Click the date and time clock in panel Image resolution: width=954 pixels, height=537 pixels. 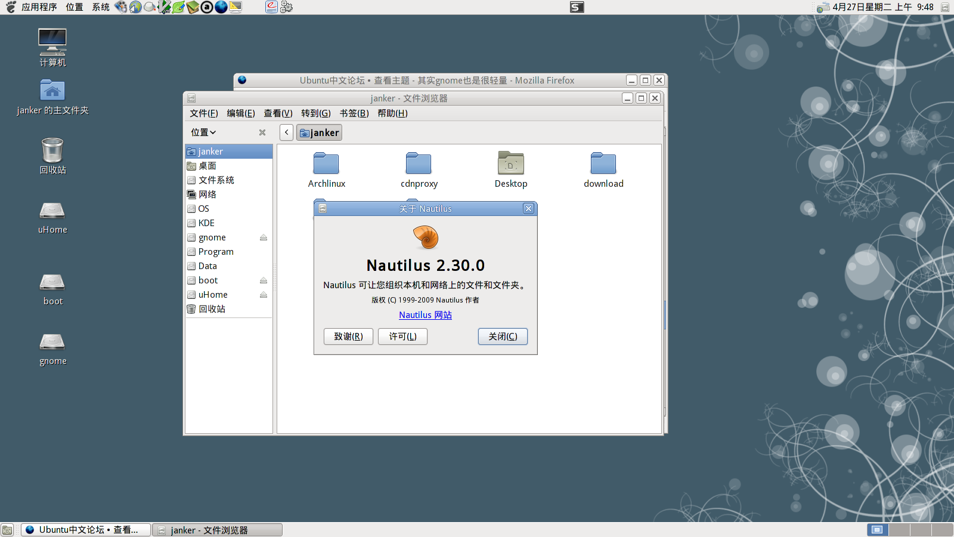(x=883, y=7)
